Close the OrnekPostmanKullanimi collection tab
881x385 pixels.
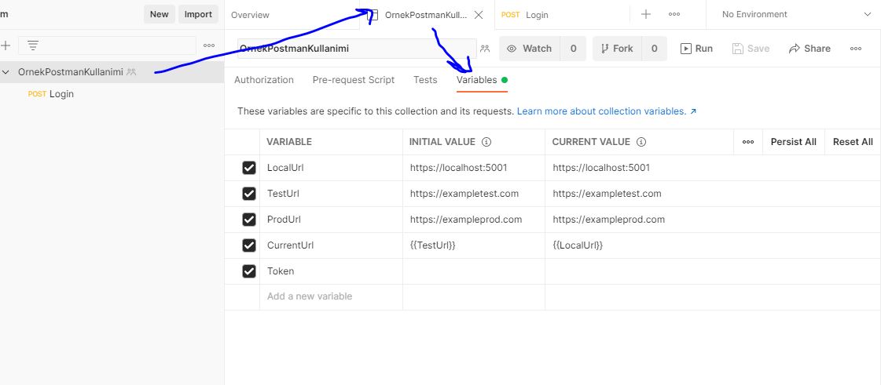click(479, 15)
